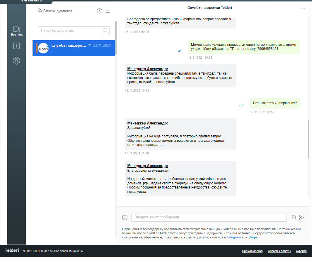312x261 pixels.
Task: Click the dialog list scrollbar
Action: pyautogui.click(x=116, y=38)
